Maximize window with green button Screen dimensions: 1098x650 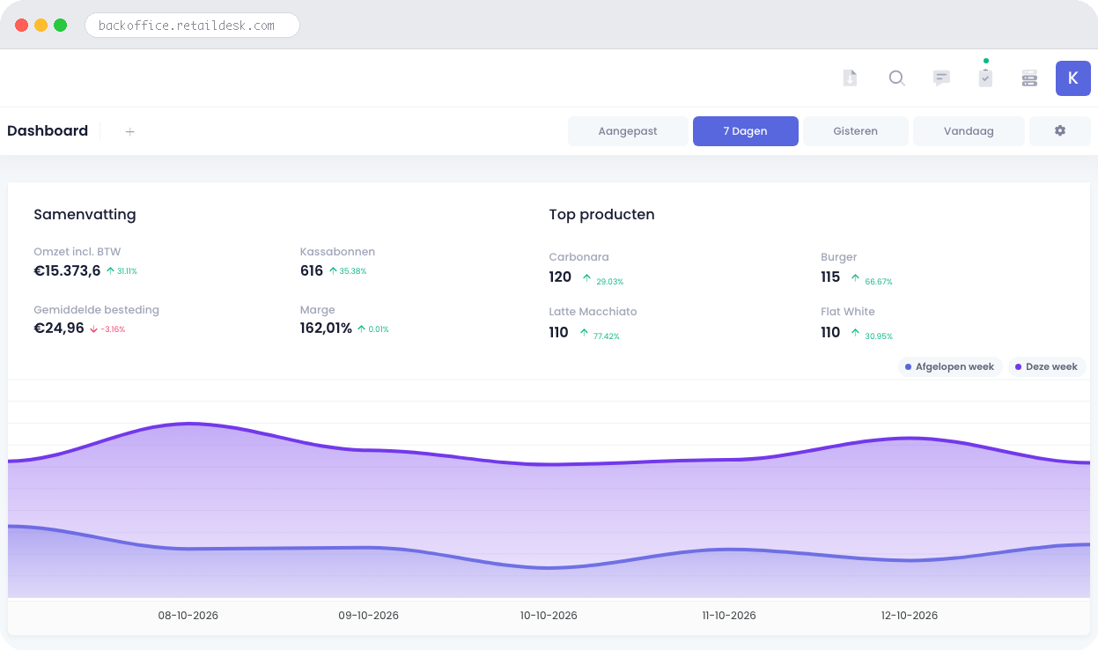pyautogui.click(x=60, y=26)
